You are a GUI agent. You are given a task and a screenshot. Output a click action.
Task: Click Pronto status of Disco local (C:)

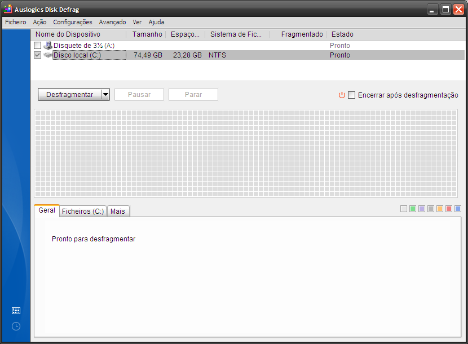click(x=340, y=55)
